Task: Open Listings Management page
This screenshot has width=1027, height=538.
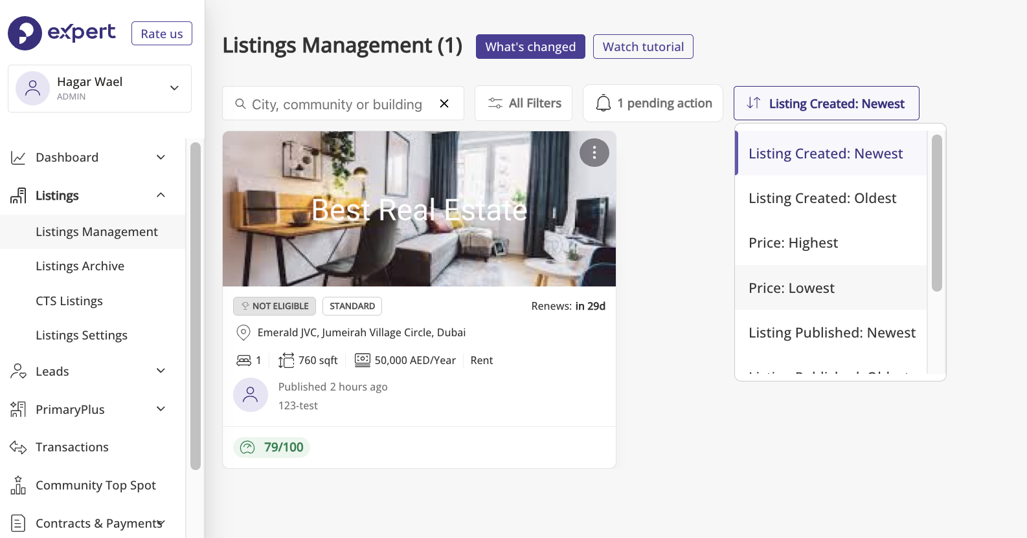Action: pos(96,231)
